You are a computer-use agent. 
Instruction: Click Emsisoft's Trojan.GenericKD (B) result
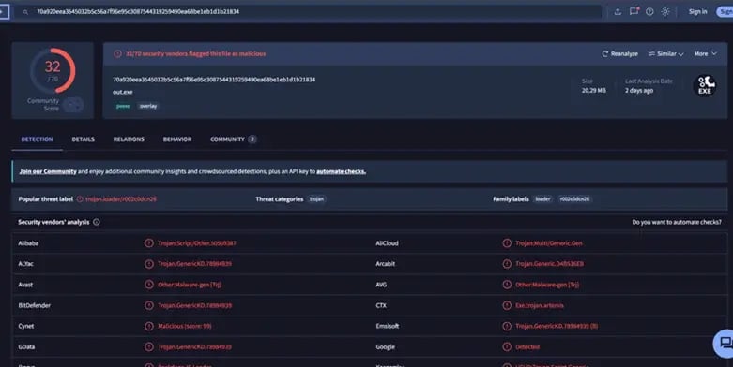click(x=557, y=326)
